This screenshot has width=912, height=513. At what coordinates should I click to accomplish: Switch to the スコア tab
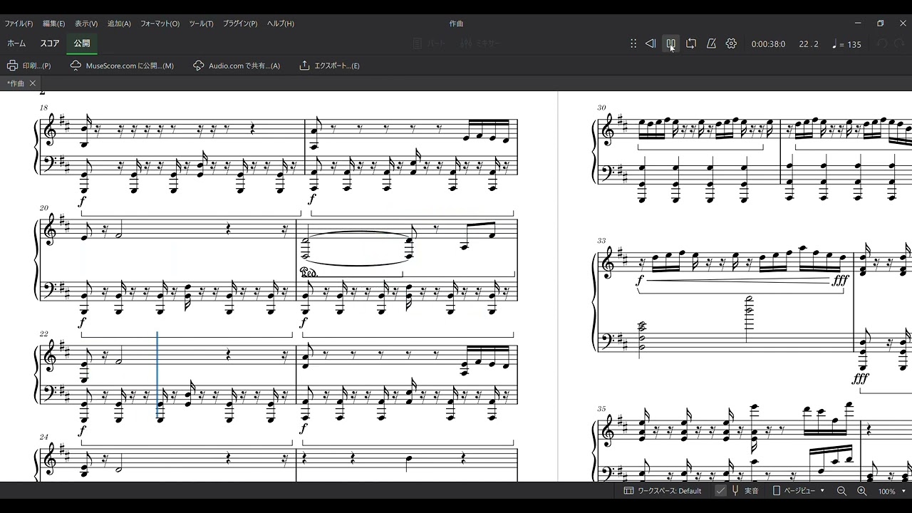point(50,43)
